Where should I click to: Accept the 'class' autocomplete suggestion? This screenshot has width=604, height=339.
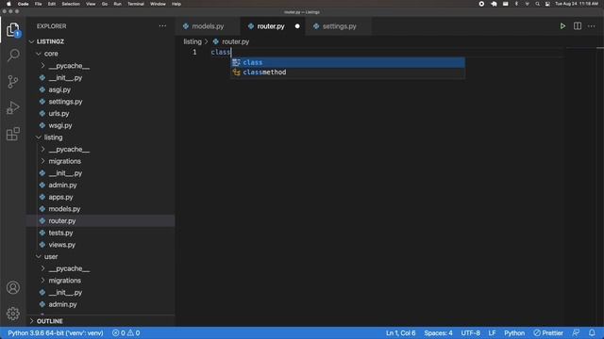tap(347, 62)
